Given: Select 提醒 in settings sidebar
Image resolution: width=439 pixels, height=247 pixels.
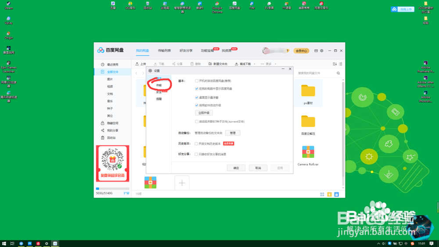Looking at the screenshot, I should (x=159, y=99).
